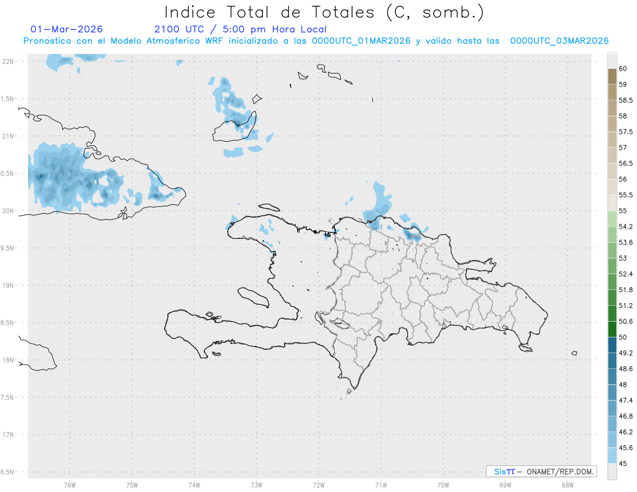The height and width of the screenshot is (492, 637).
Task: Click longitude axis label '70W'
Action: click(443, 485)
